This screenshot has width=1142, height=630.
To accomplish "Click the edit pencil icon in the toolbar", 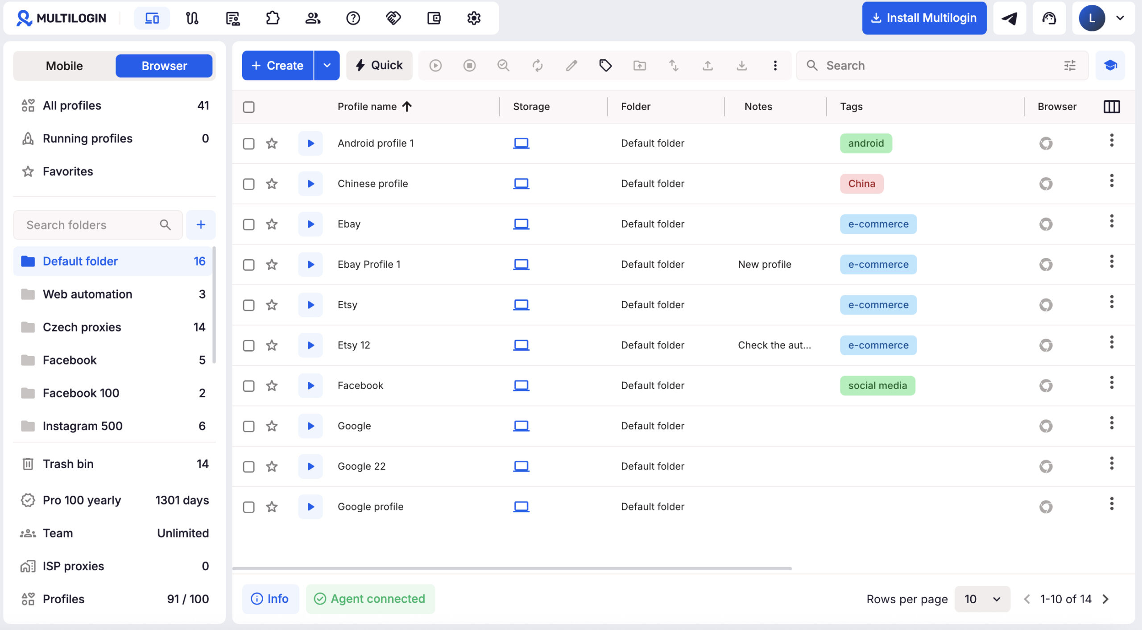I will coord(571,66).
